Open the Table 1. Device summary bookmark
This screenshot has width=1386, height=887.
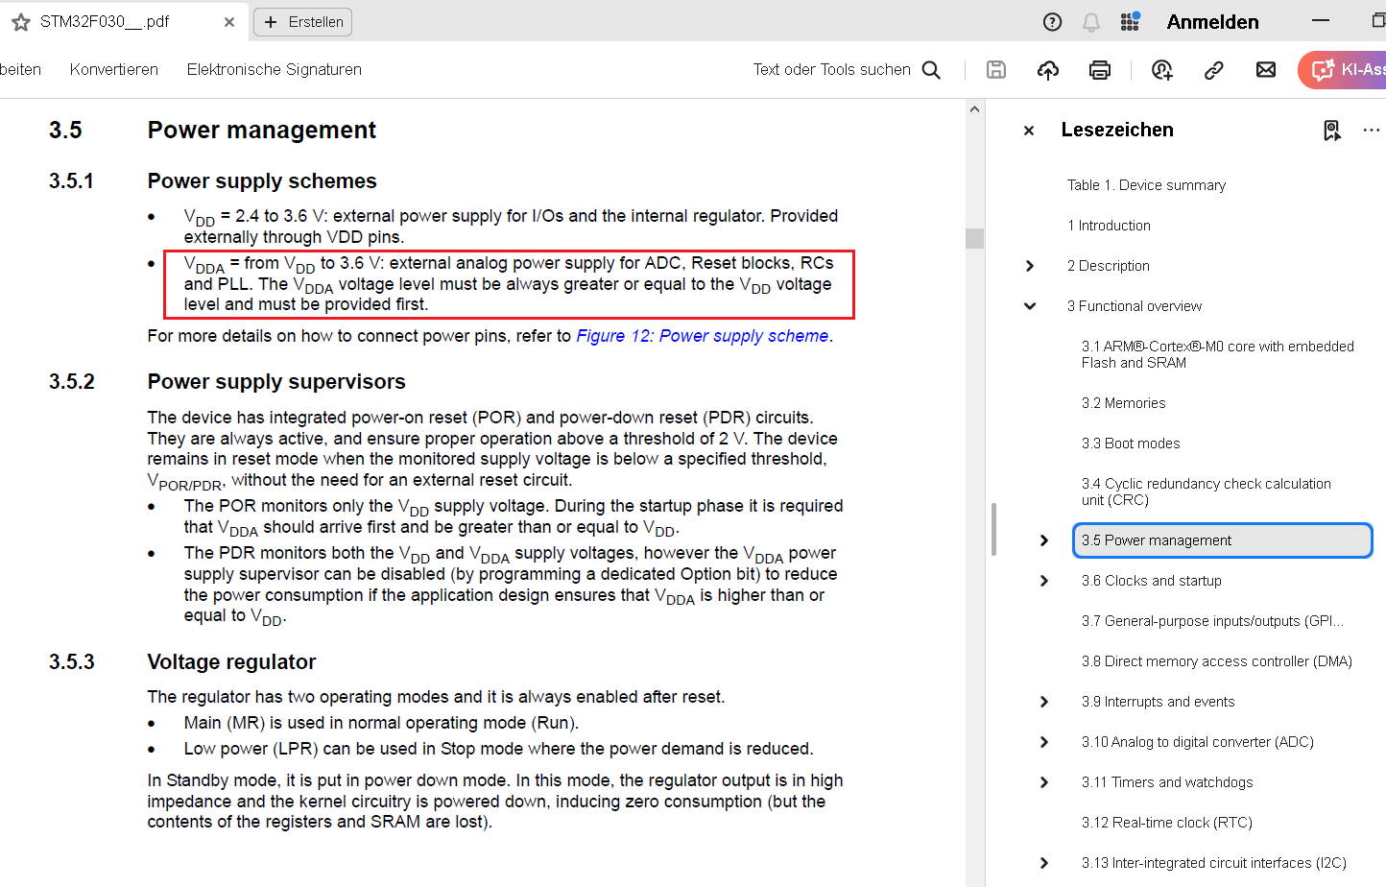pyautogui.click(x=1146, y=185)
